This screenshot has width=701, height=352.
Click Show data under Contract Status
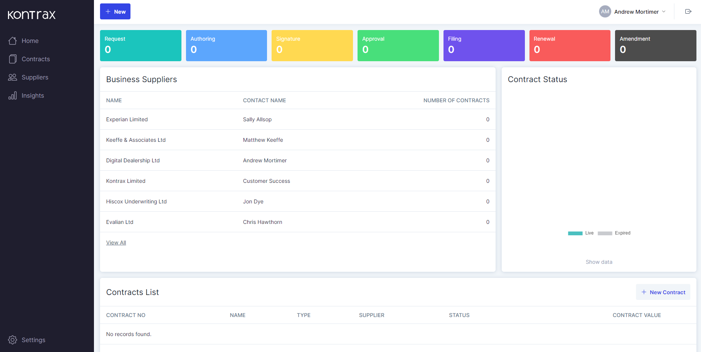coord(599,262)
